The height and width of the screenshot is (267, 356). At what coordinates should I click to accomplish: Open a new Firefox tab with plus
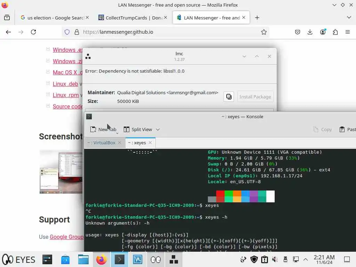pos(257,17)
